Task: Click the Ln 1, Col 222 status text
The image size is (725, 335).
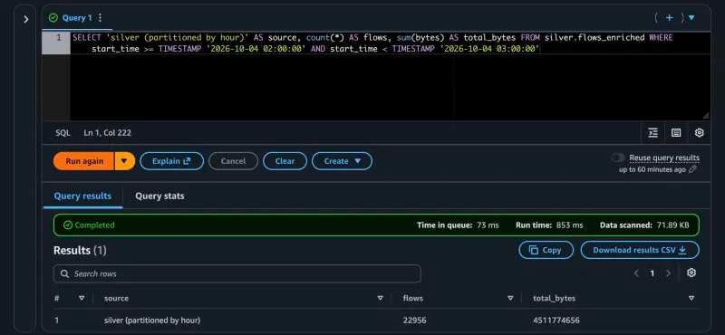Action: coord(107,132)
